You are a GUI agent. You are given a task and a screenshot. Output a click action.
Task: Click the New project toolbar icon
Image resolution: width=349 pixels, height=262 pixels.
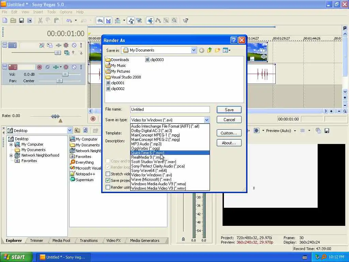5,20
